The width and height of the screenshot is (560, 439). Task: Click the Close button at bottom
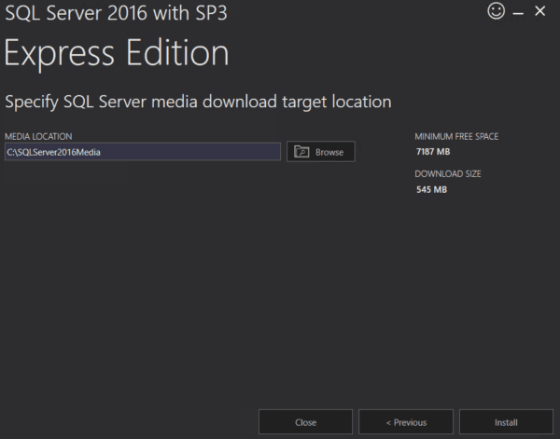point(306,422)
